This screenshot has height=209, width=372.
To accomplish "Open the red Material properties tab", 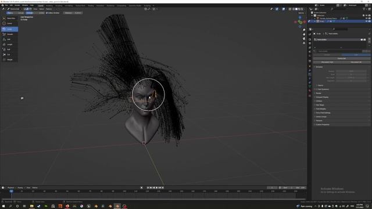I will (x=310, y=91).
